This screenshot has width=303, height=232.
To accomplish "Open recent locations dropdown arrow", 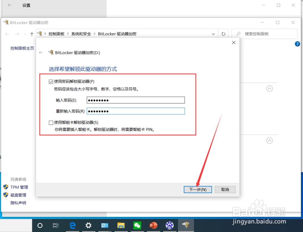I will [x=25, y=34].
